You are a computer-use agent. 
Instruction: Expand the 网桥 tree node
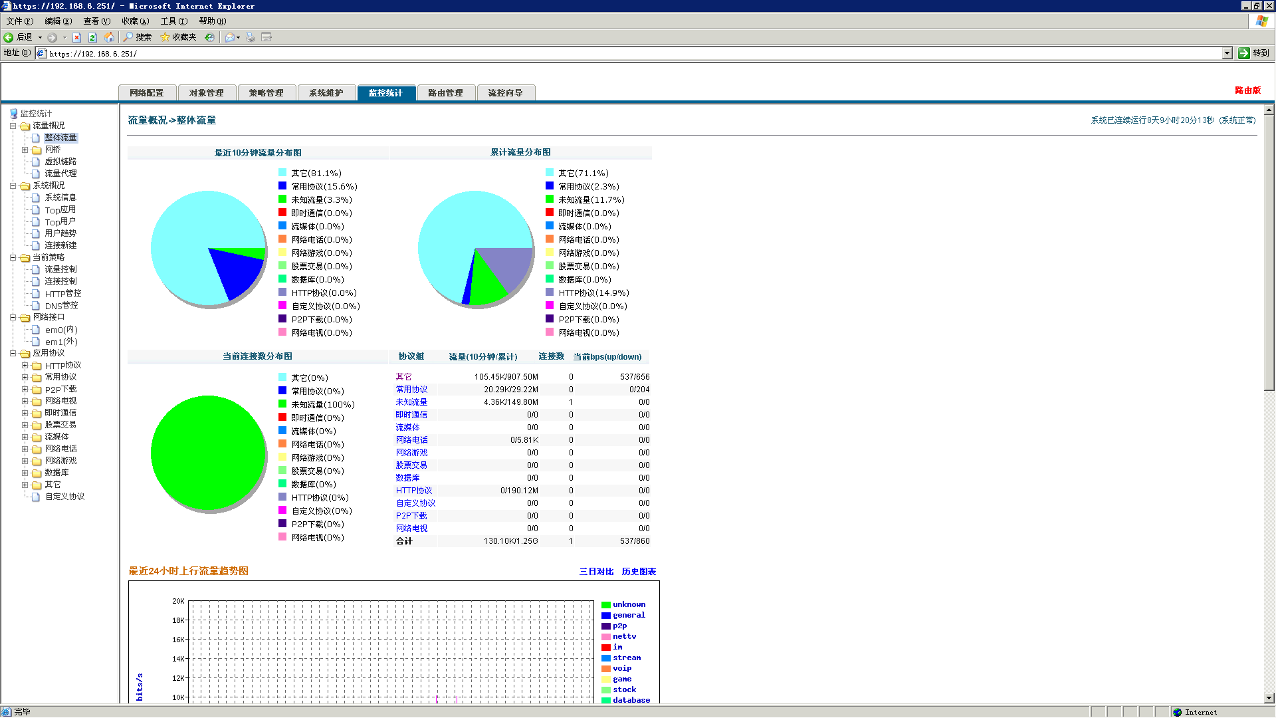tap(25, 150)
